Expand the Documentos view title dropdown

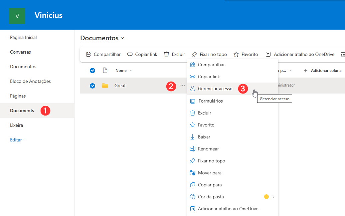pos(122,38)
